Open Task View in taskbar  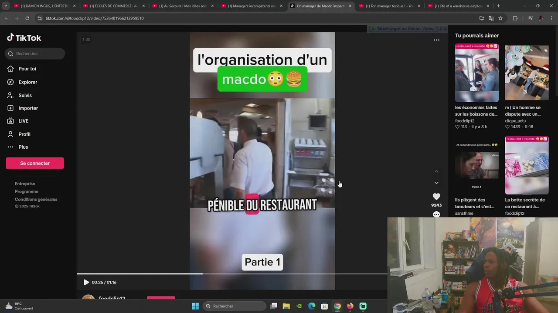[x=274, y=306]
